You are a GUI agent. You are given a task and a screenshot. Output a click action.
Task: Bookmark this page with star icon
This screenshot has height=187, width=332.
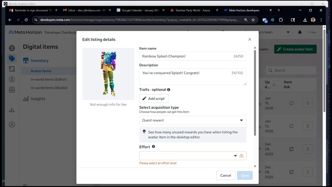253,20
